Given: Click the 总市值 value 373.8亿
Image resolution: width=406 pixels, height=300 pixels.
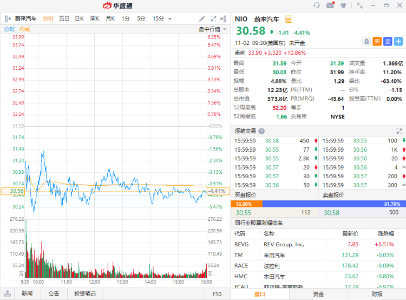Looking at the screenshot, I should coord(277,99).
